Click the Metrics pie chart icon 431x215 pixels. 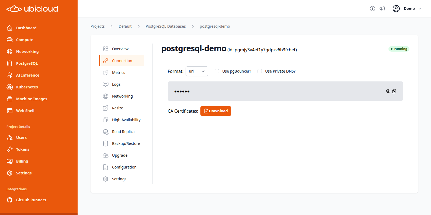coord(106,73)
